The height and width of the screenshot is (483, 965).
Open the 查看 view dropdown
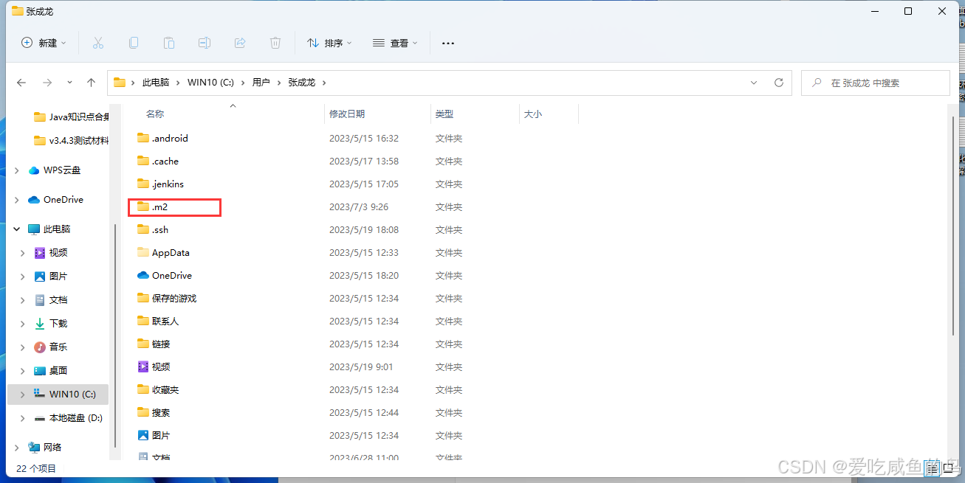[x=395, y=43]
